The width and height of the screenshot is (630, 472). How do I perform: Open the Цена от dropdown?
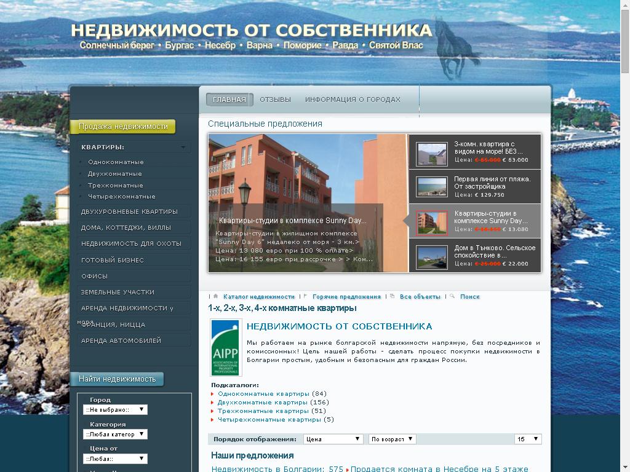(115, 458)
